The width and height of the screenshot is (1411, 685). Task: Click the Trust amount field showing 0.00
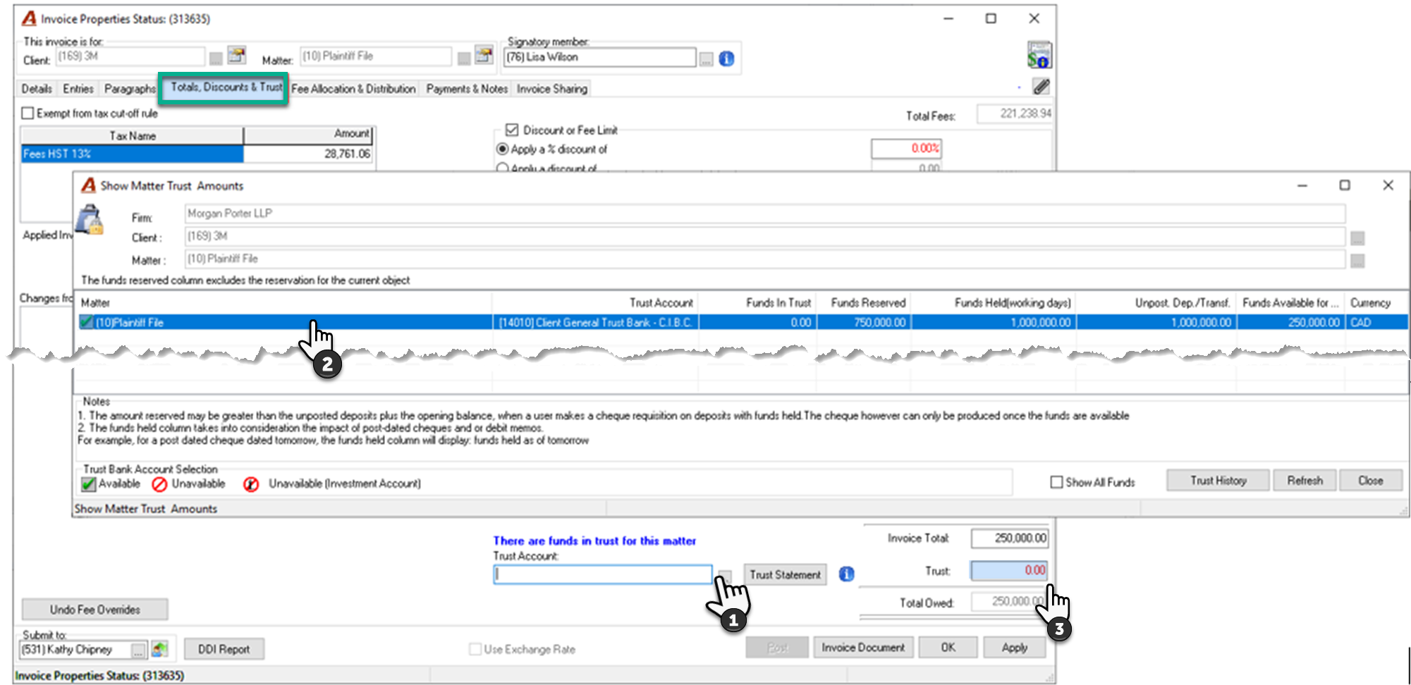pos(1009,570)
